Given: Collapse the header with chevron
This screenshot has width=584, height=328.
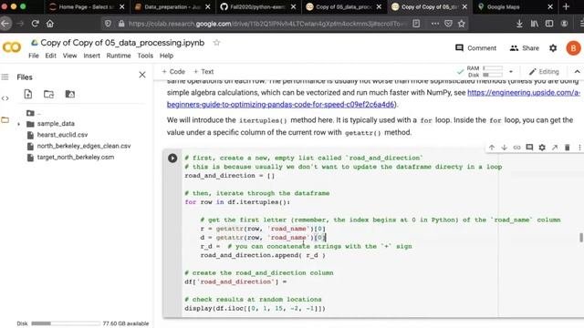Looking at the screenshot, I should coord(577,71).
